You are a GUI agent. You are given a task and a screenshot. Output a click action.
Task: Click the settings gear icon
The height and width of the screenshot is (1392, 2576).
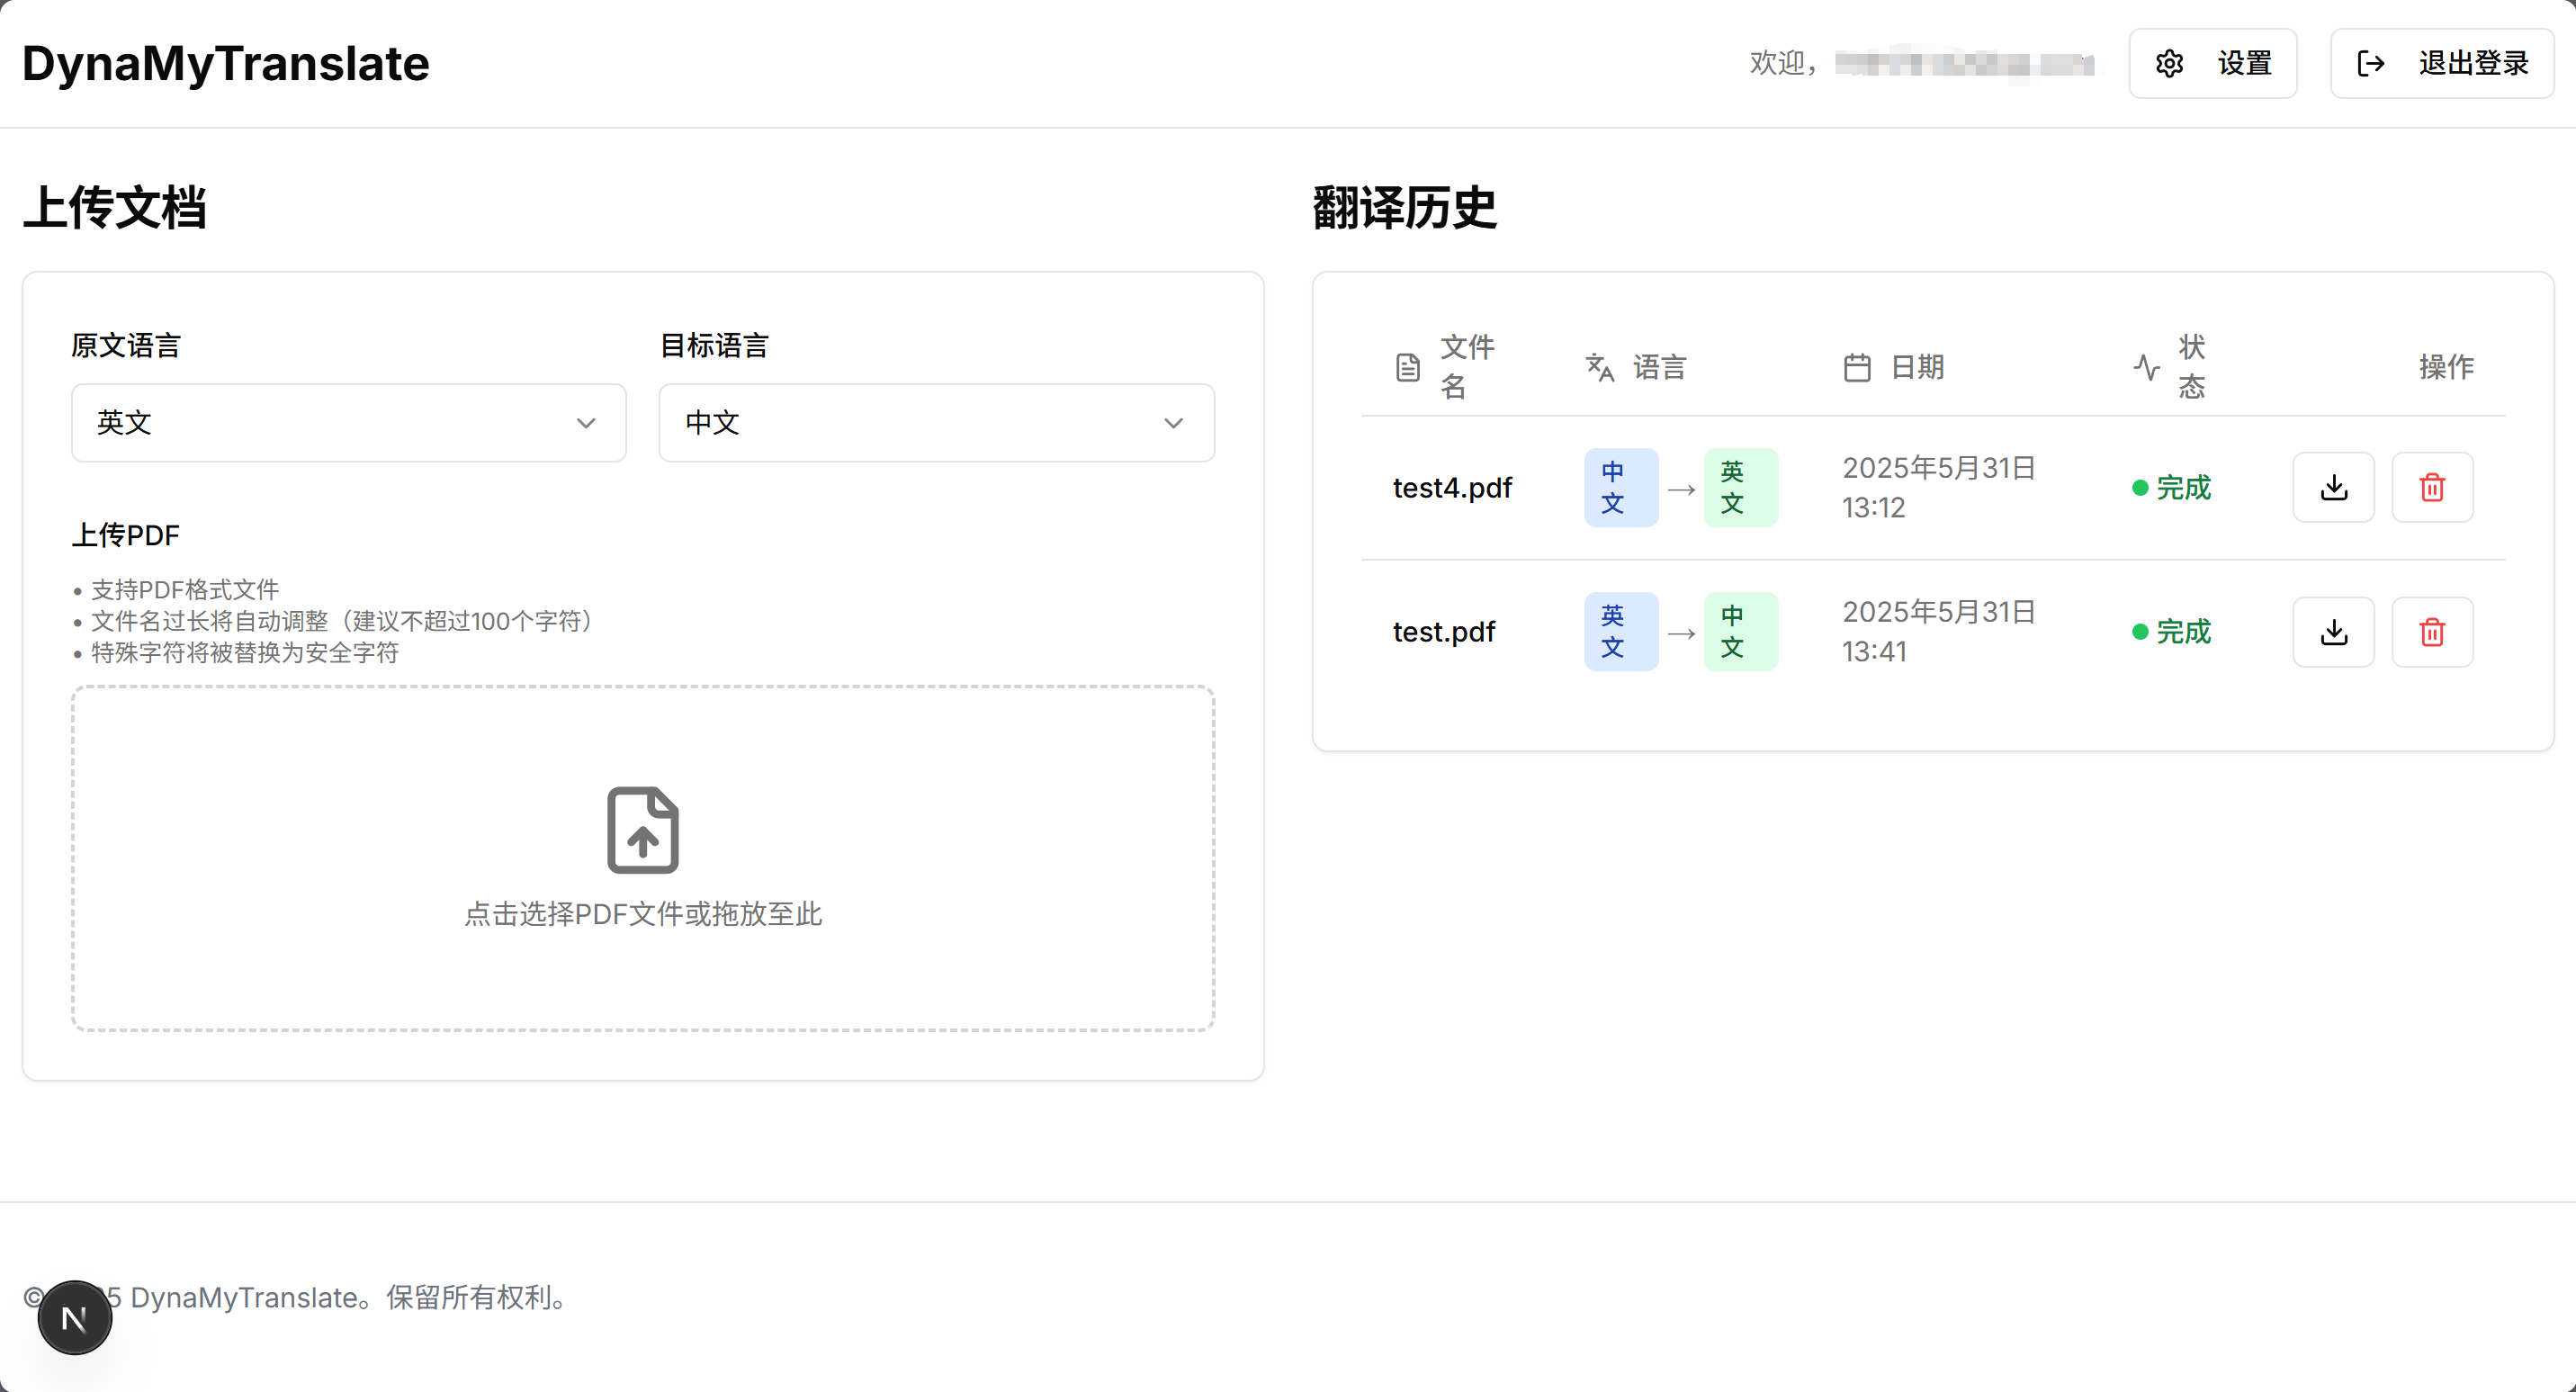click(2169, 64)
